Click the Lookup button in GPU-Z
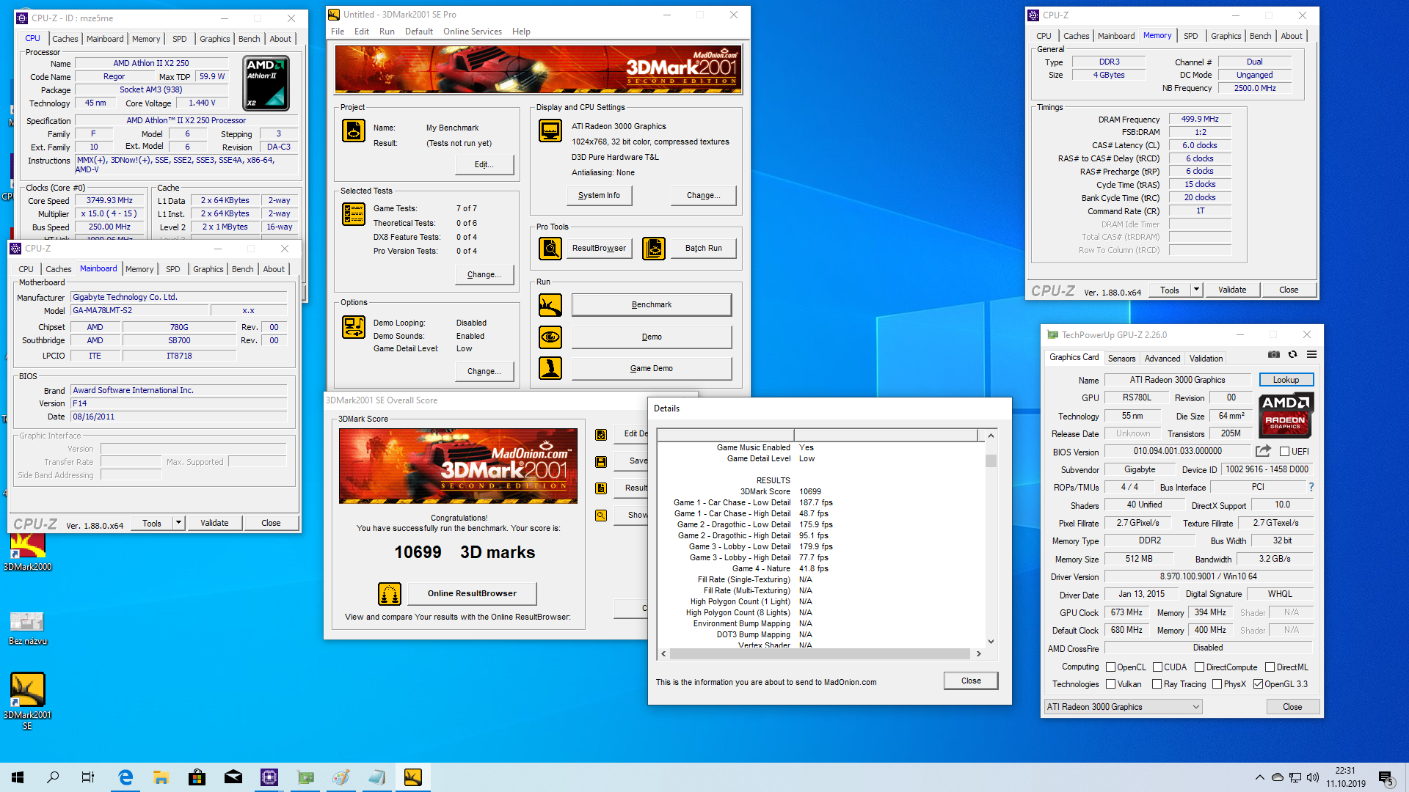Image resolution: width=1409 pixels, height=792 pixels. click(1286, 380)
